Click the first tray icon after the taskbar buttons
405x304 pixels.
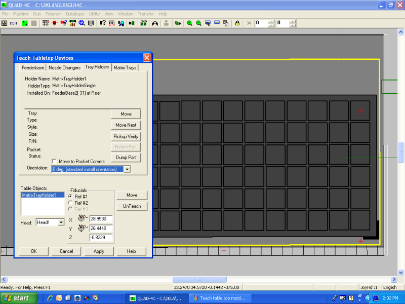click(x=335, y=298)
